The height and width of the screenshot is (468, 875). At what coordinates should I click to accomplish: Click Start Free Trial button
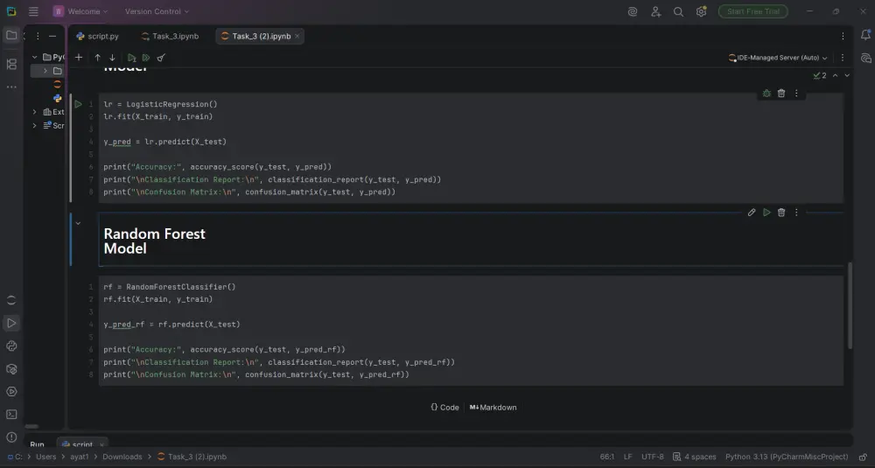tap(753, 11)
